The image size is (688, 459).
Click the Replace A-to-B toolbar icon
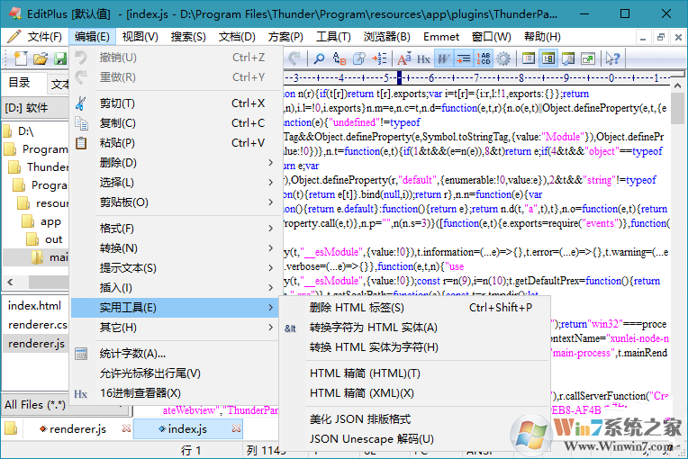pyautogui.click(x=339, y=58)
